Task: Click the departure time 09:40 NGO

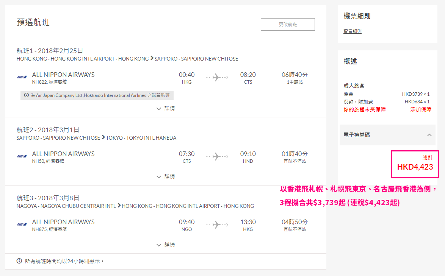Action: [186, 225]
